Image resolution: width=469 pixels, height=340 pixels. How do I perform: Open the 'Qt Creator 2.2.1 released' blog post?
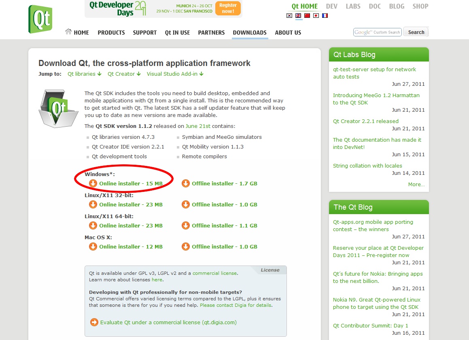(x=365, y=121)
